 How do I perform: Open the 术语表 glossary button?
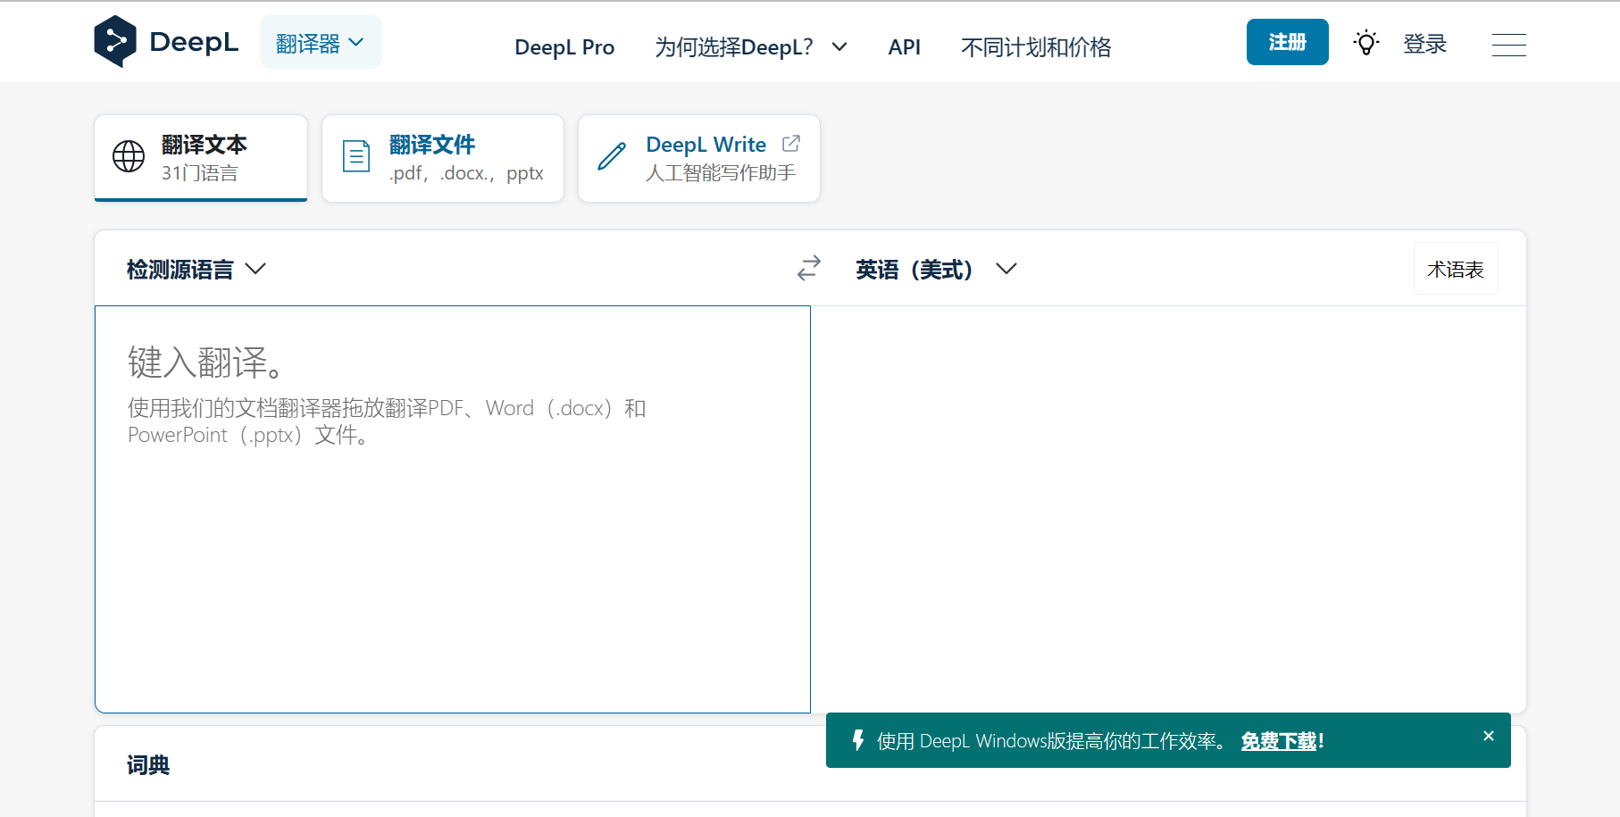(x=1456, y=269)
